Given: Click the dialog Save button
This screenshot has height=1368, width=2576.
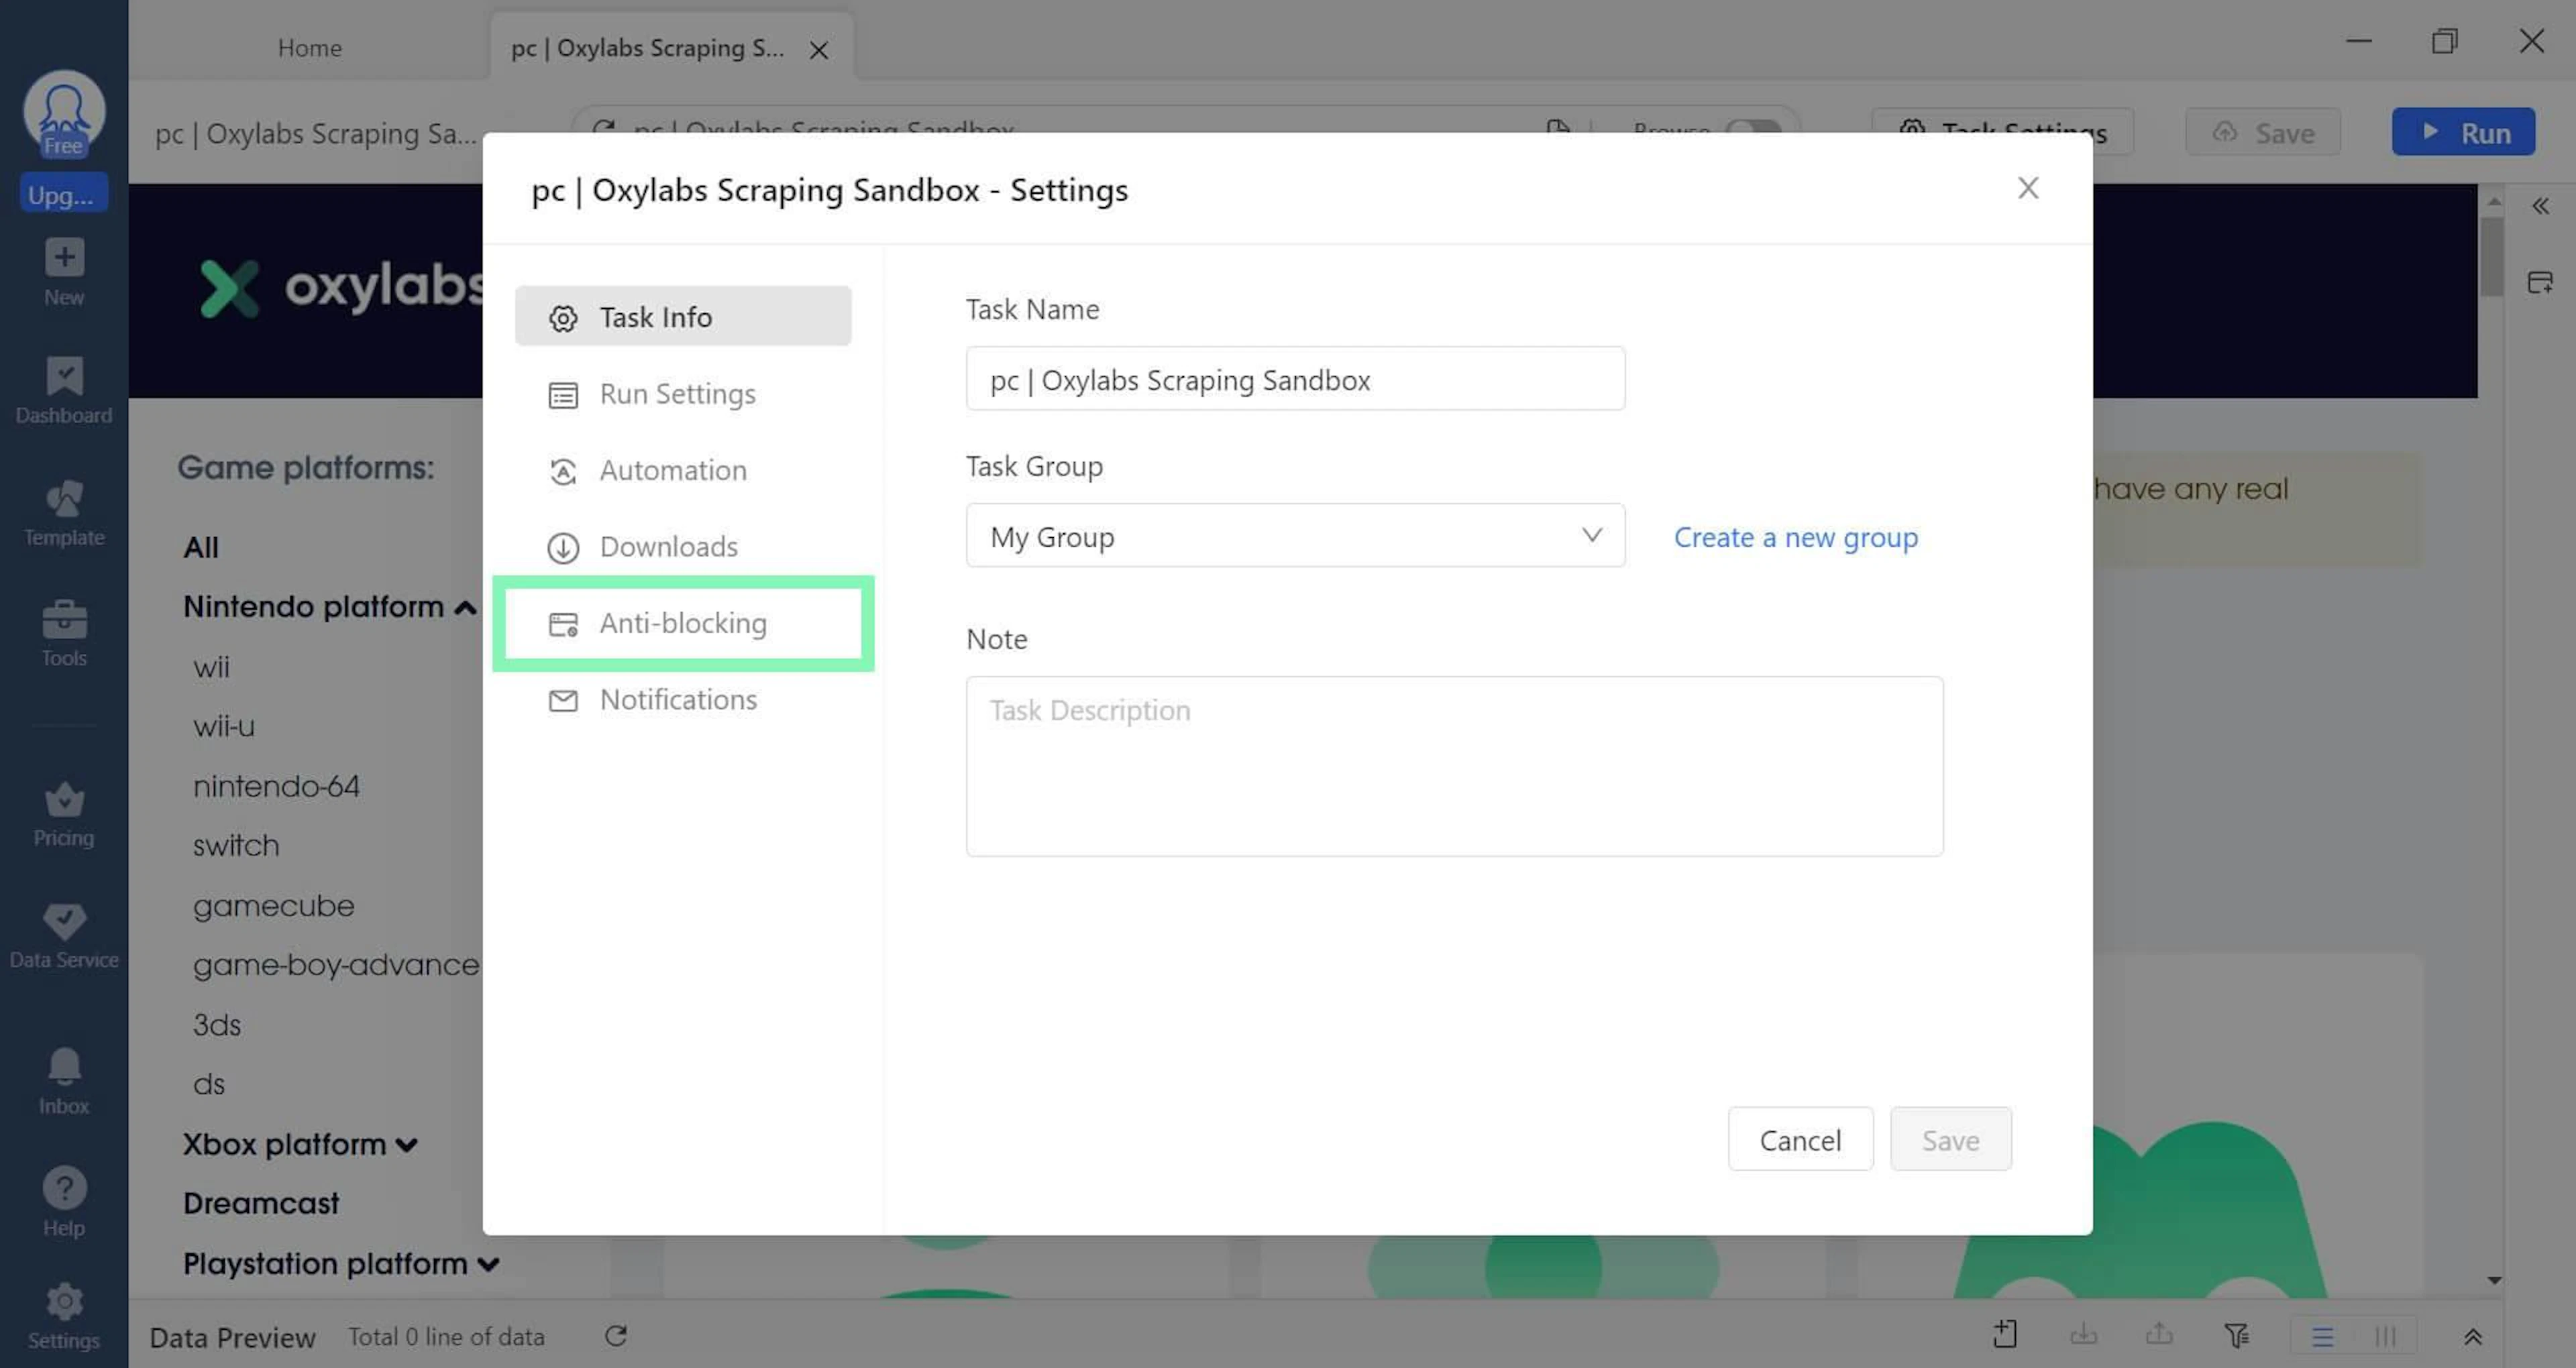Looking at the screenshot, I should point(1950,1139).
